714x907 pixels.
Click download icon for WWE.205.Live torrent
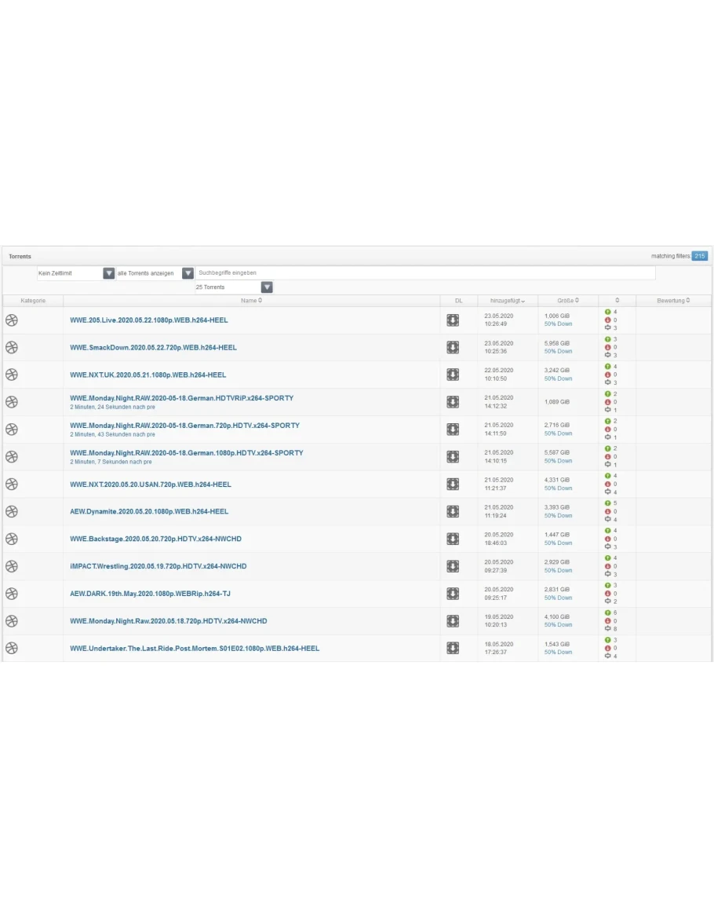(453, 320)
